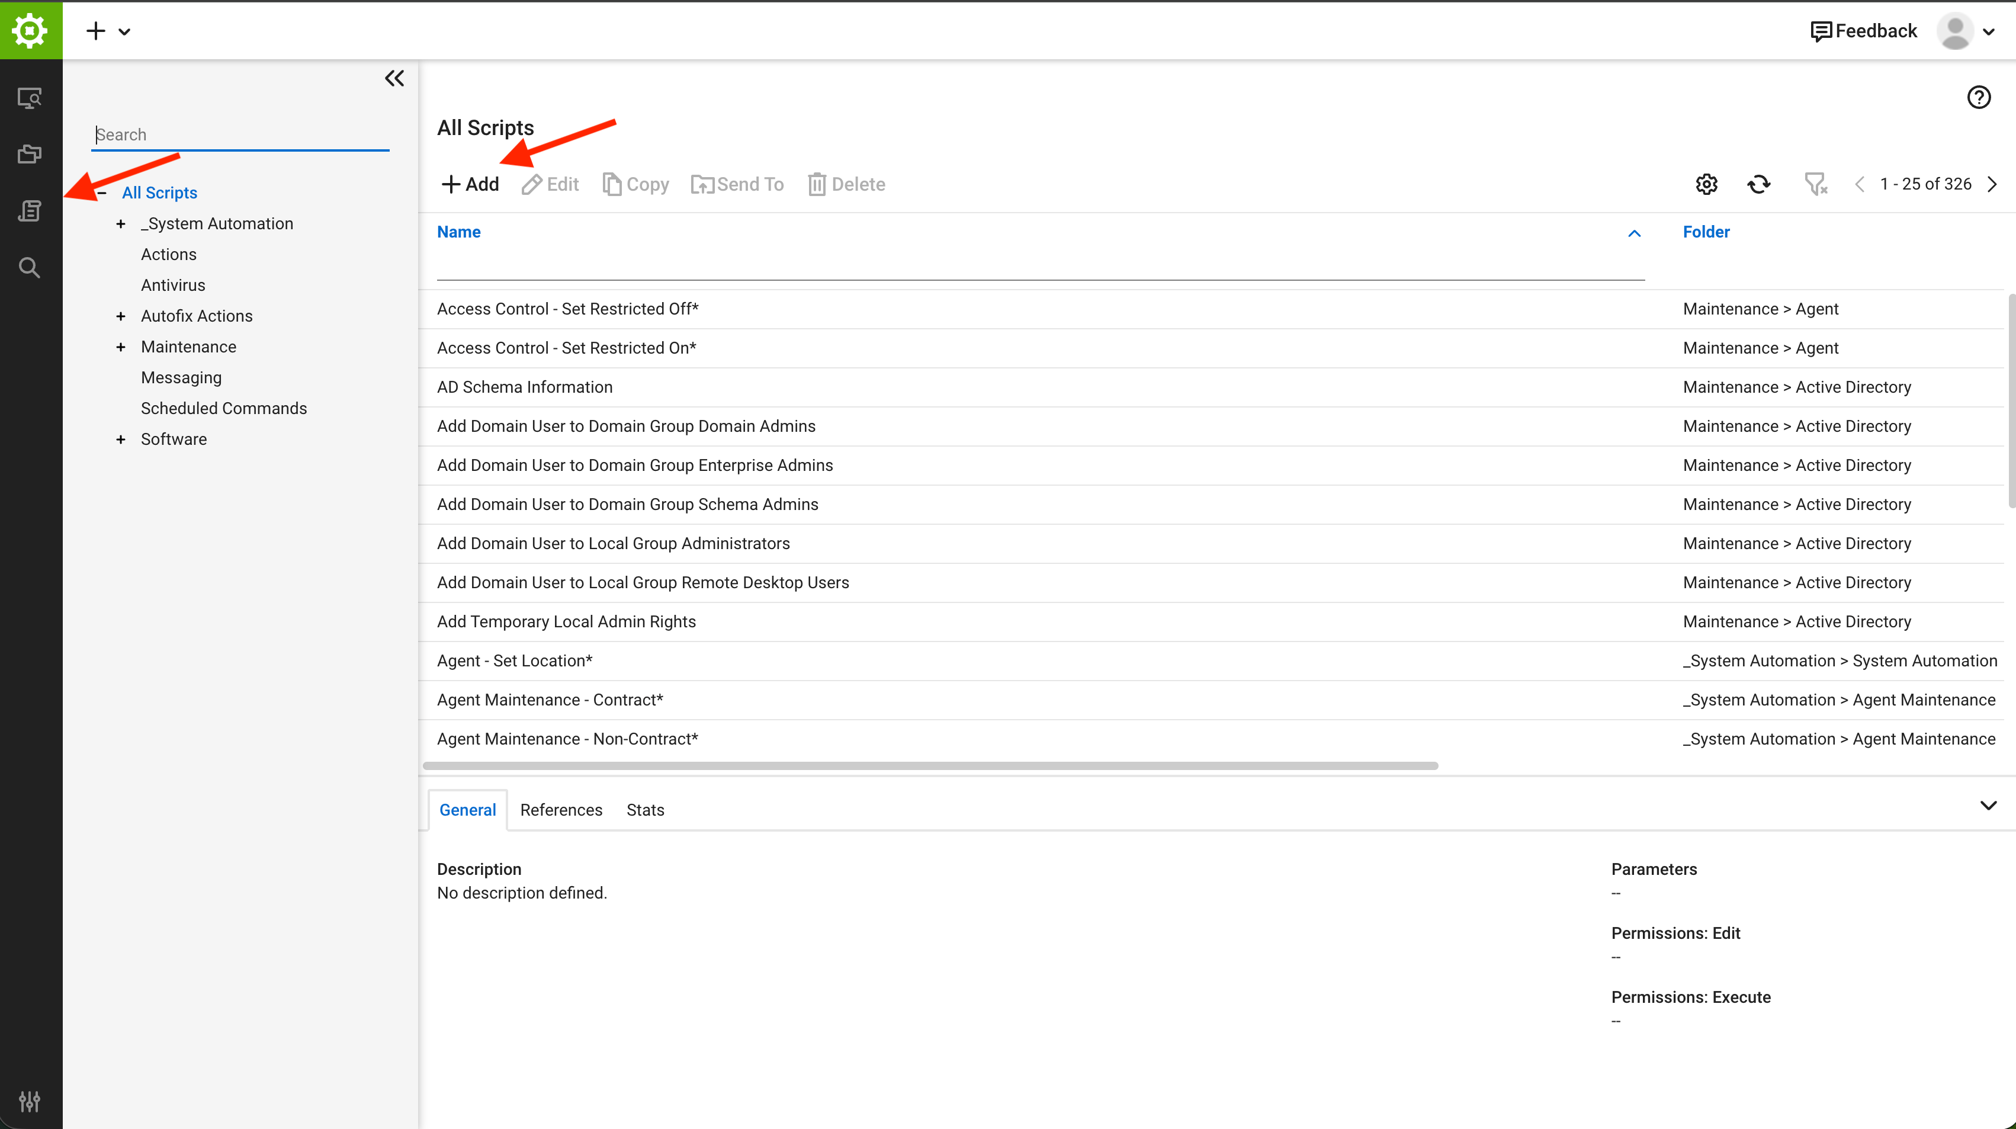Switch to the General tab
Screen dimensions: 2016x1129
click(467, 810)
